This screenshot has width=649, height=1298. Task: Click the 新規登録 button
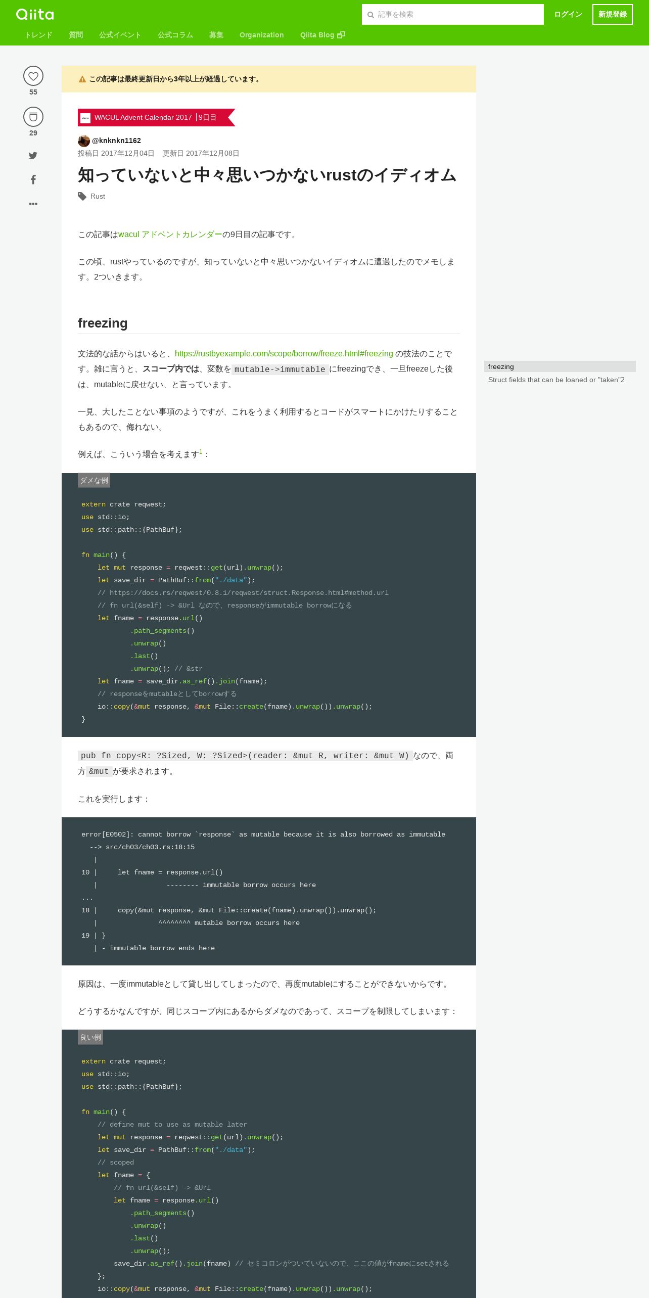(x=613, y=14)
